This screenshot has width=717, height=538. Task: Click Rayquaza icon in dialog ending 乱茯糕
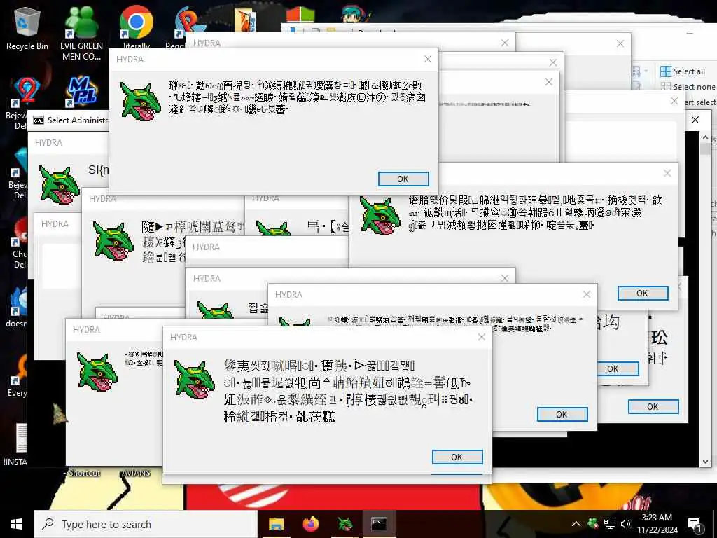pos(195,379)
